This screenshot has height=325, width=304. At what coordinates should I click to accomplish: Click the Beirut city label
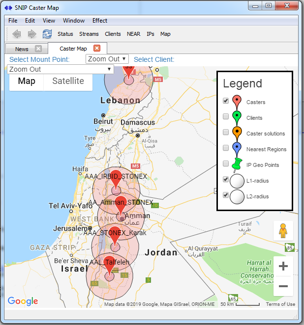click(103, 121)
